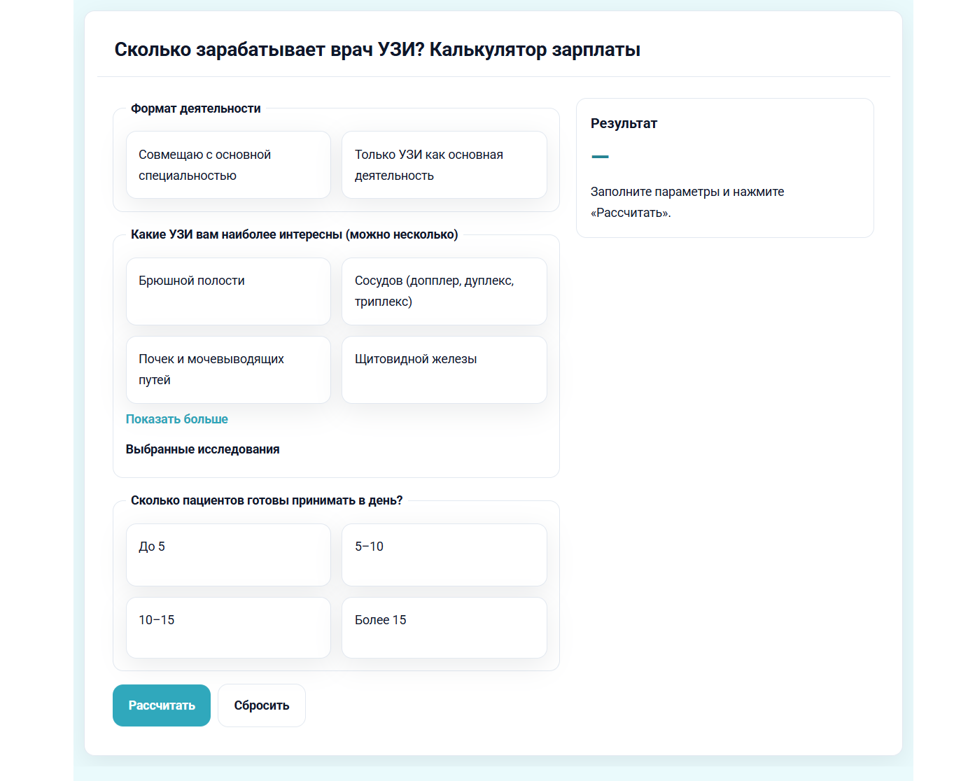
Task: Click the "Формат деятельности" section label
Action: pyautogui.click(x=195, y=108)
